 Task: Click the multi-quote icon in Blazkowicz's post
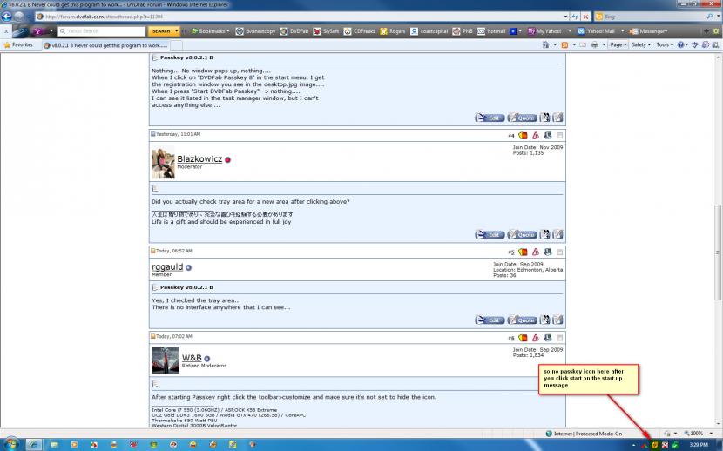545,234
